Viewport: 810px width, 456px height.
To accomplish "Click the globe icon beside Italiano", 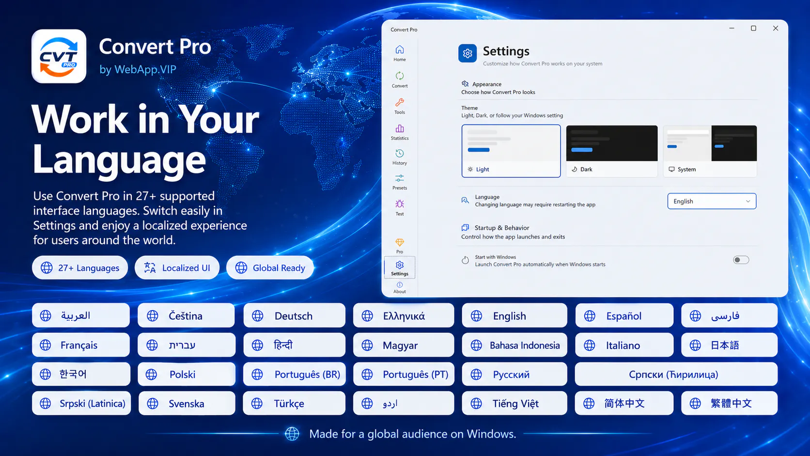I will point(590,345).
